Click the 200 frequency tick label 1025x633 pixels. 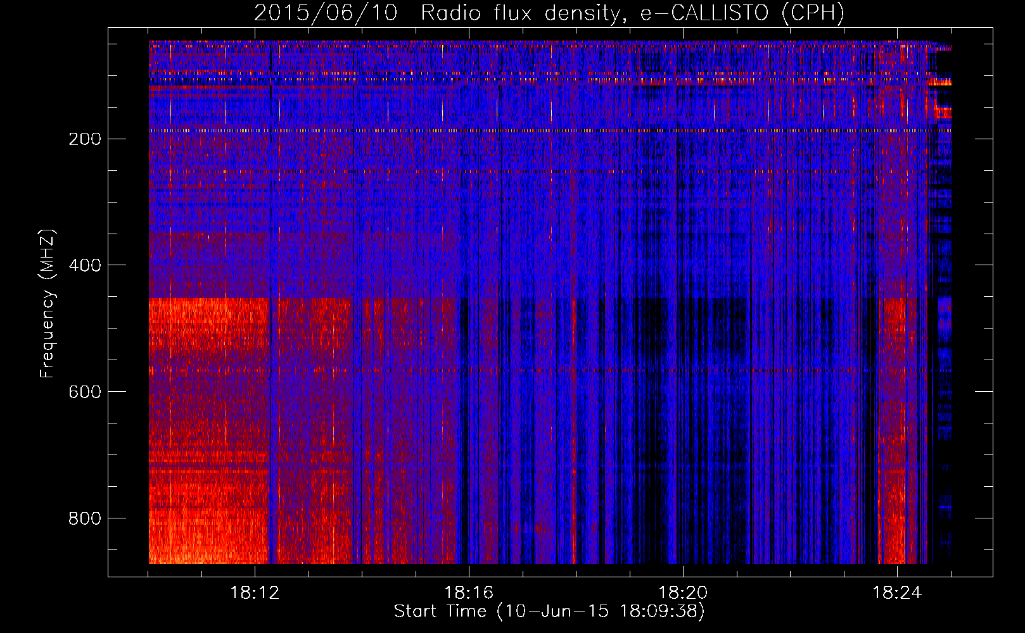coord(84,139)
